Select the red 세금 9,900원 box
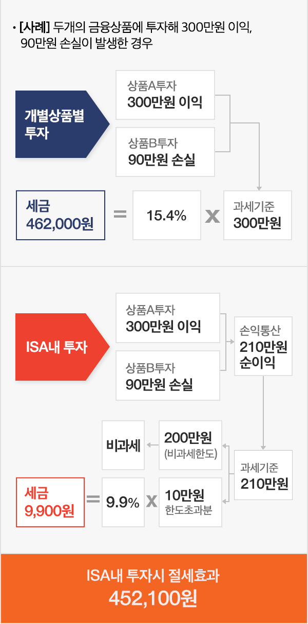 pyautogui.click(x=50, y=502)
